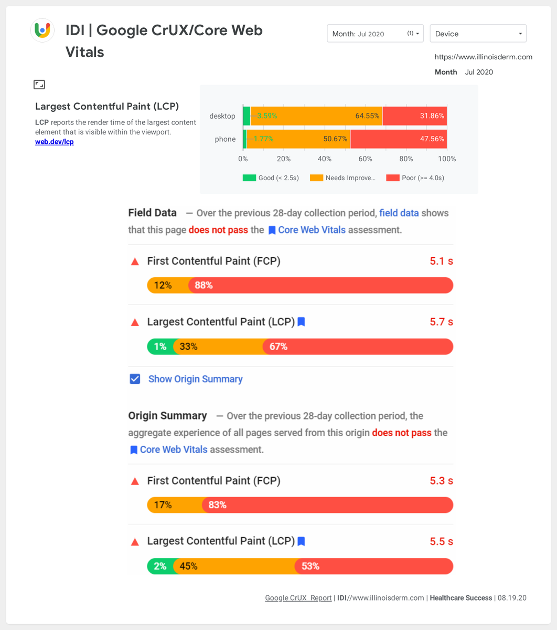Click the bookmark icon after Origin Summary LCP label

point(301,541)
